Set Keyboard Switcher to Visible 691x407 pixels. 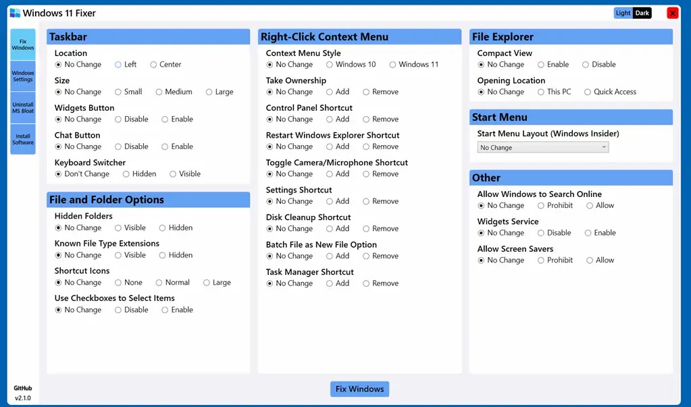[x=185, y=173]
